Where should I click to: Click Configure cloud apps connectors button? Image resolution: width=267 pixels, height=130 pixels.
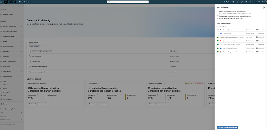click(227, 127)
